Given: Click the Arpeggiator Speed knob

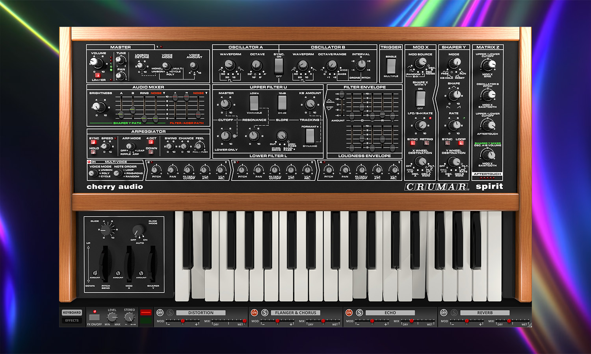Looking at the screenshot, I should (106, 146).
